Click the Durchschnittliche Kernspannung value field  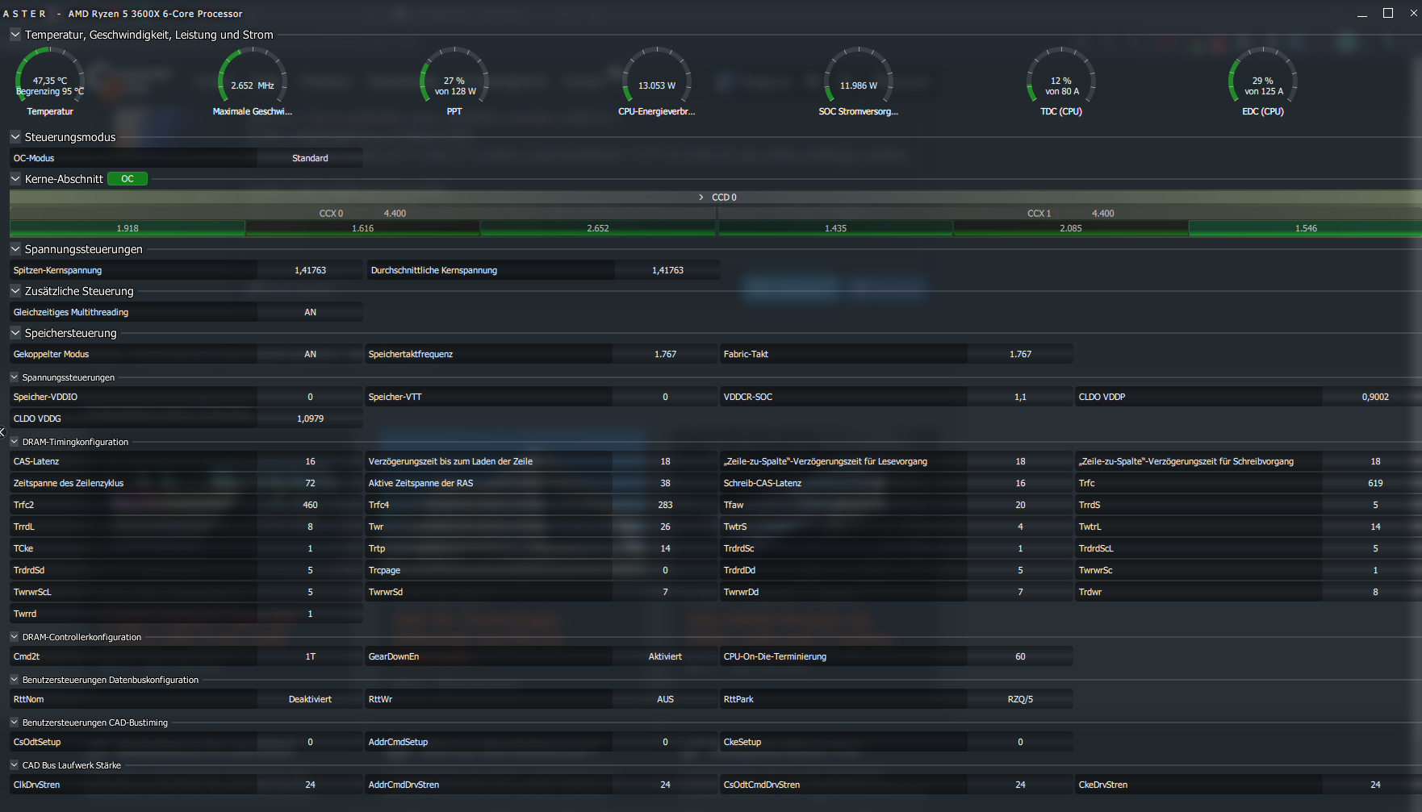tap(667, 270)
